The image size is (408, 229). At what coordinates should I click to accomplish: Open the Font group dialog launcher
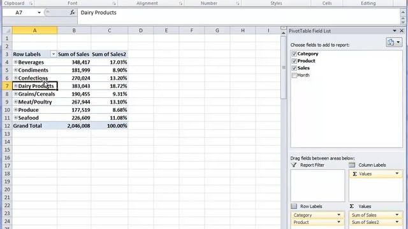coord(114,3)
